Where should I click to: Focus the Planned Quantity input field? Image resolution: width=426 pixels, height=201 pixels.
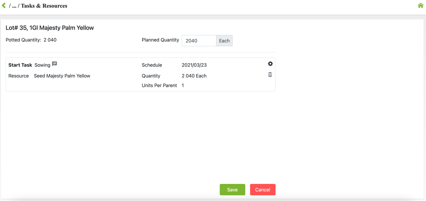coord(199,41)
